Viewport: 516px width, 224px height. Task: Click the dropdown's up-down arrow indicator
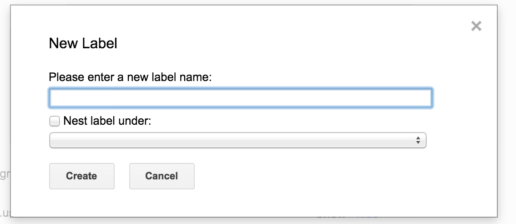(418, 141)
